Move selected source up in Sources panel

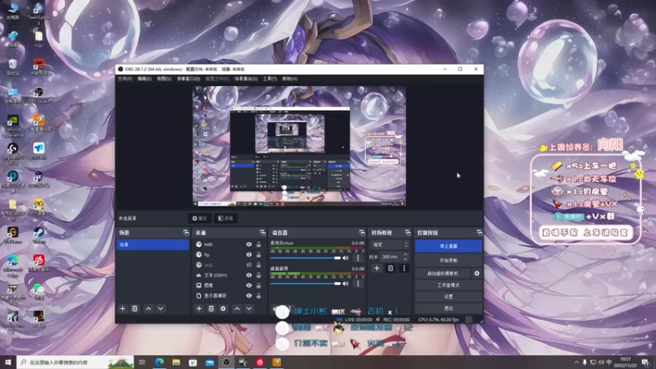237,309
